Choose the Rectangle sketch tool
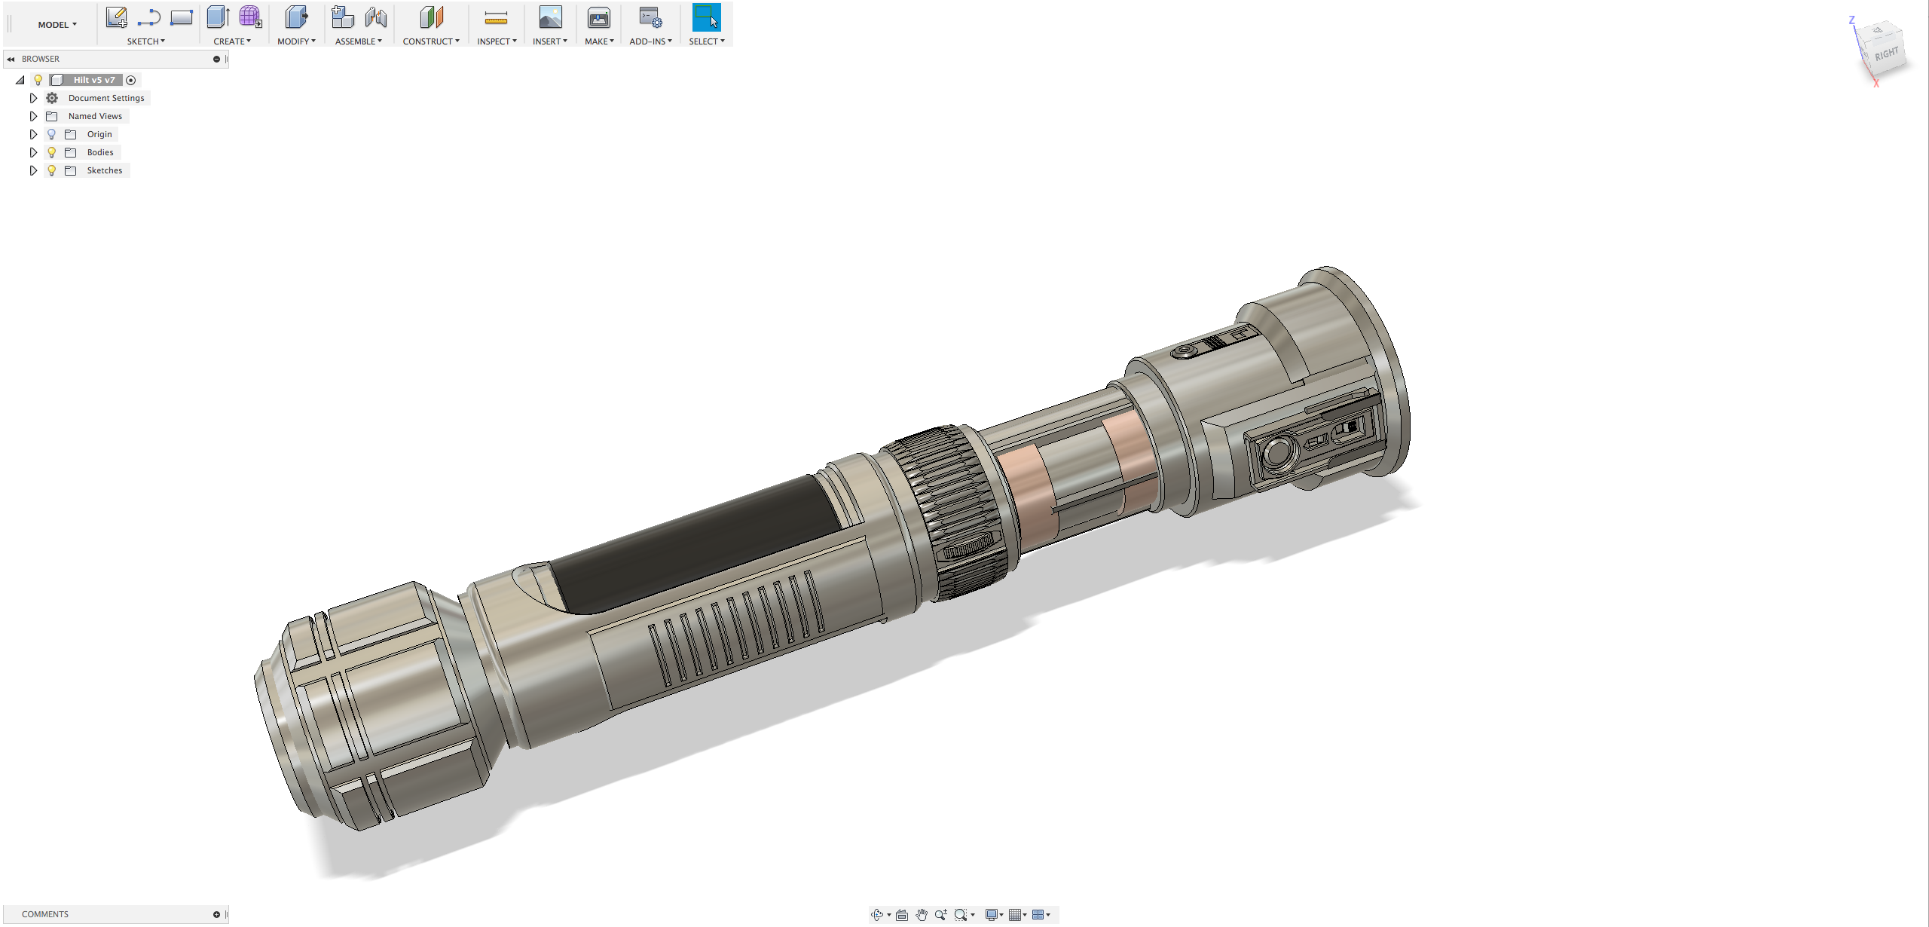This screenshot has height=927, width=1929. pos(182,17)
